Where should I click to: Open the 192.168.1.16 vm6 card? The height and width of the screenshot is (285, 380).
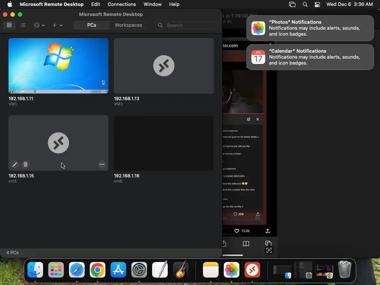click(164, 143)
